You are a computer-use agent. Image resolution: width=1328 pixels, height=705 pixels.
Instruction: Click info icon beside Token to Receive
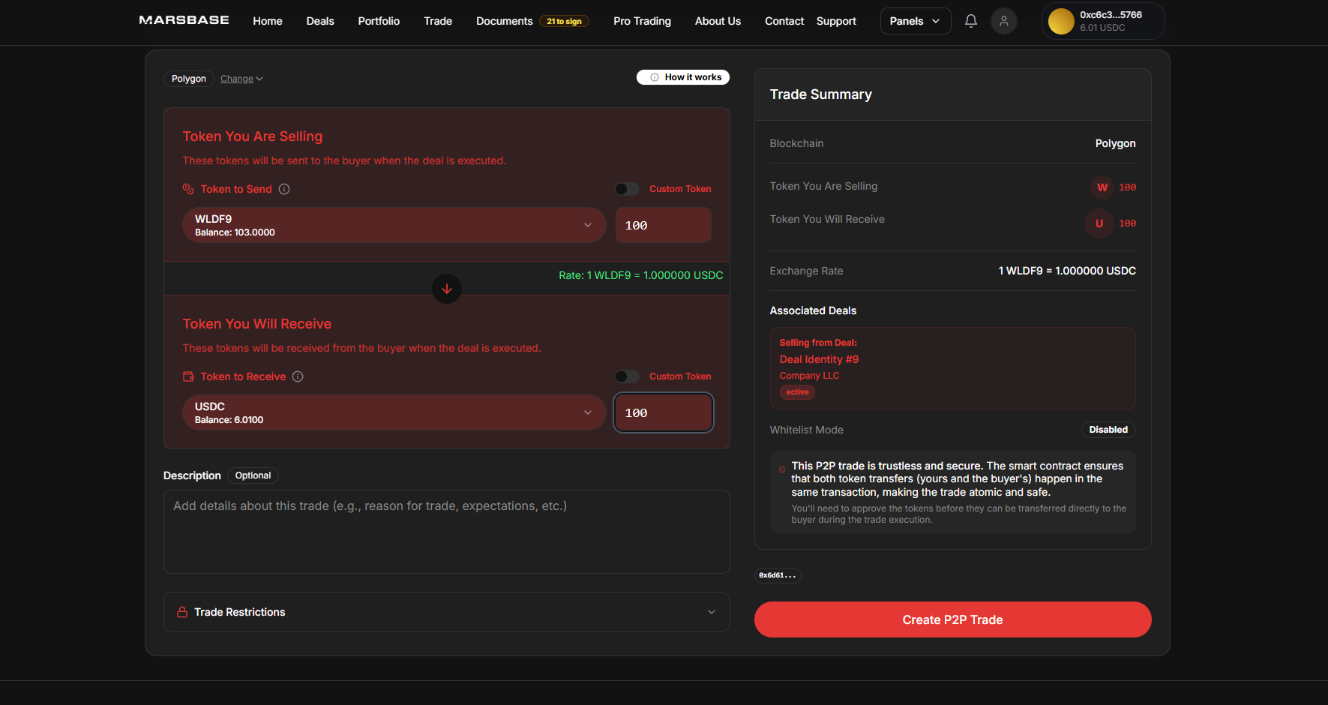(x=298, y=376)
